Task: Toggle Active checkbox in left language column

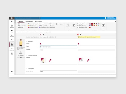Action: [x=41, y=44]
